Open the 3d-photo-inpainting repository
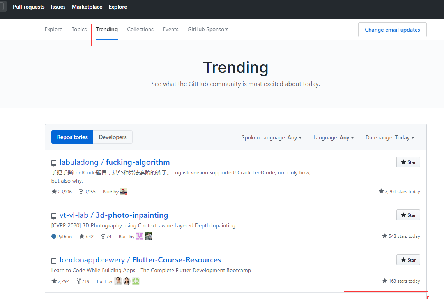This screenshot has height=299, width=444. pos(132,215)
